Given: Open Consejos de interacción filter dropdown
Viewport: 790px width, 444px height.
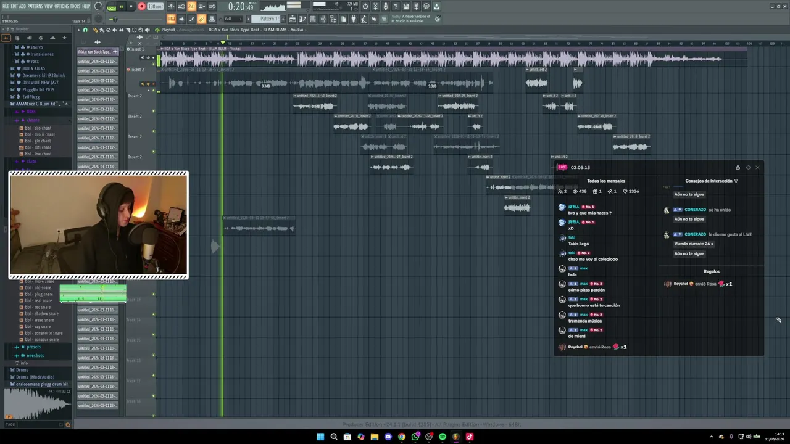Looking at the screenshot, I should pyautogui.click(x=736, y=181).
